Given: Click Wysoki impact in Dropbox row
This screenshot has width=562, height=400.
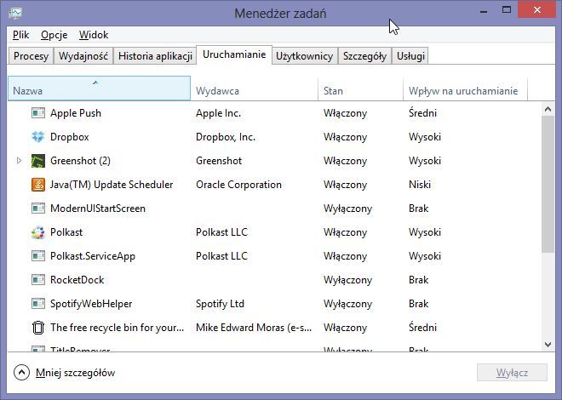Looking at the screenshot, I should (425, 137).
